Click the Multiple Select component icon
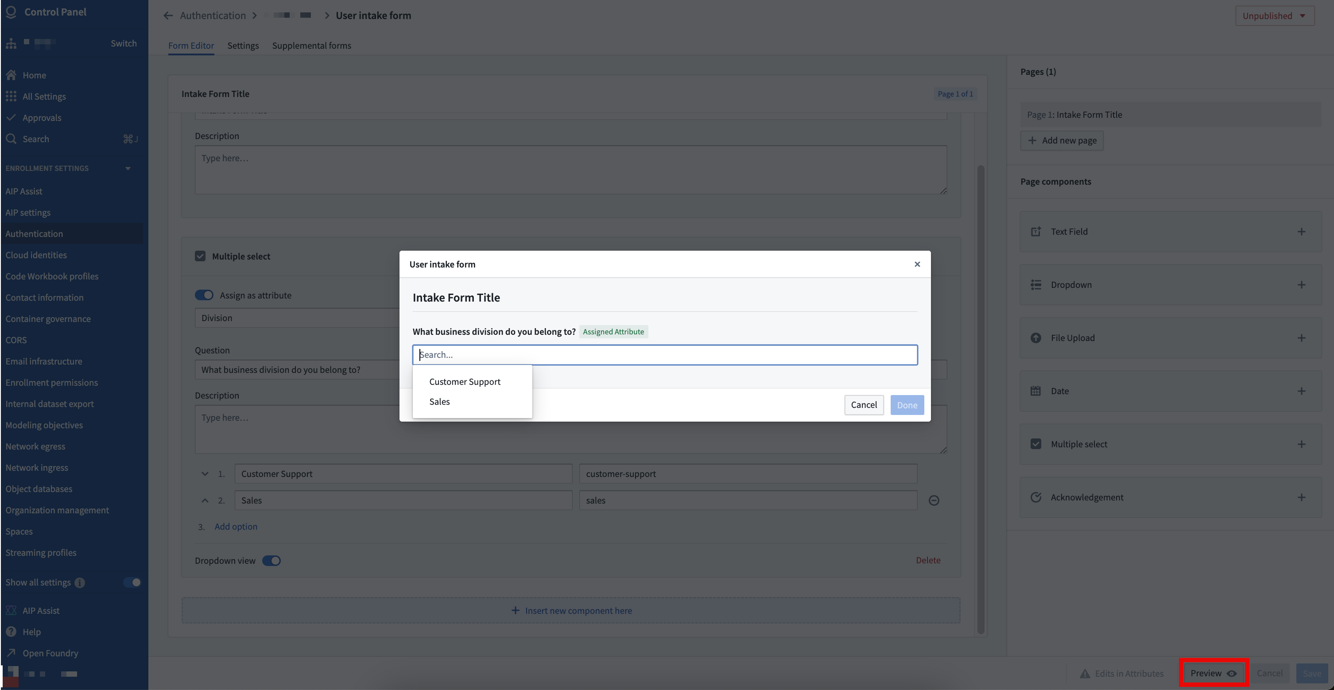Screen dimensions: 1334x690 tap(1035, 444)
